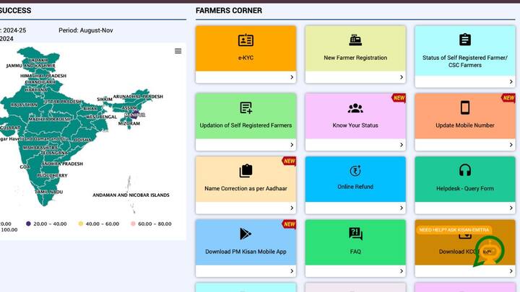
Task: Open Download PM Kisan Mobile App text
Action: (x=246, y=252)
